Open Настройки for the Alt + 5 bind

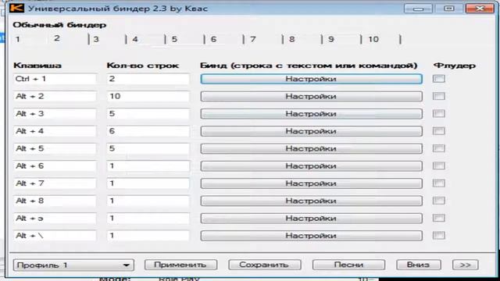pos(311,148)
